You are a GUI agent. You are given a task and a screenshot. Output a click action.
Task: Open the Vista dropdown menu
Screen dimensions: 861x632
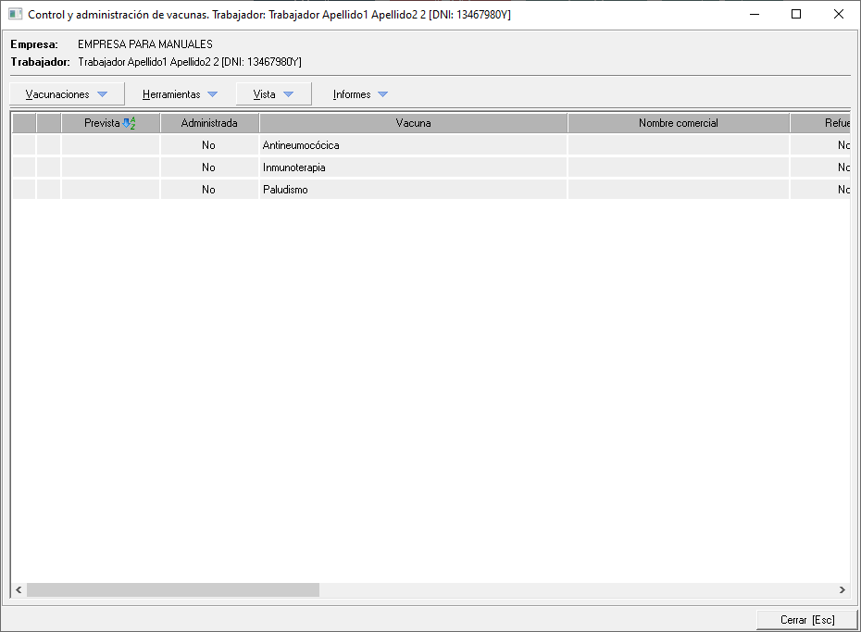point(273,94)
